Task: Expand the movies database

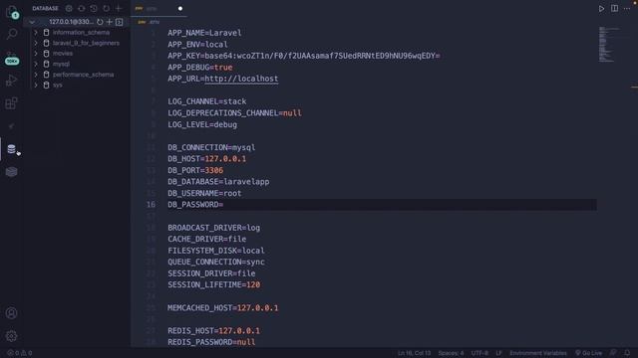Action: click(x=36, y=54)
